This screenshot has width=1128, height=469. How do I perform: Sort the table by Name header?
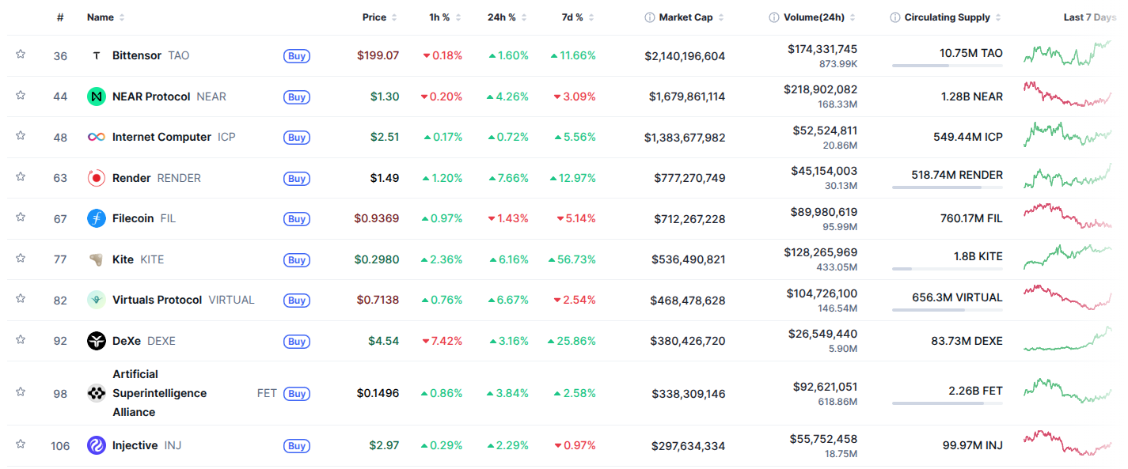tap(101, 17)
